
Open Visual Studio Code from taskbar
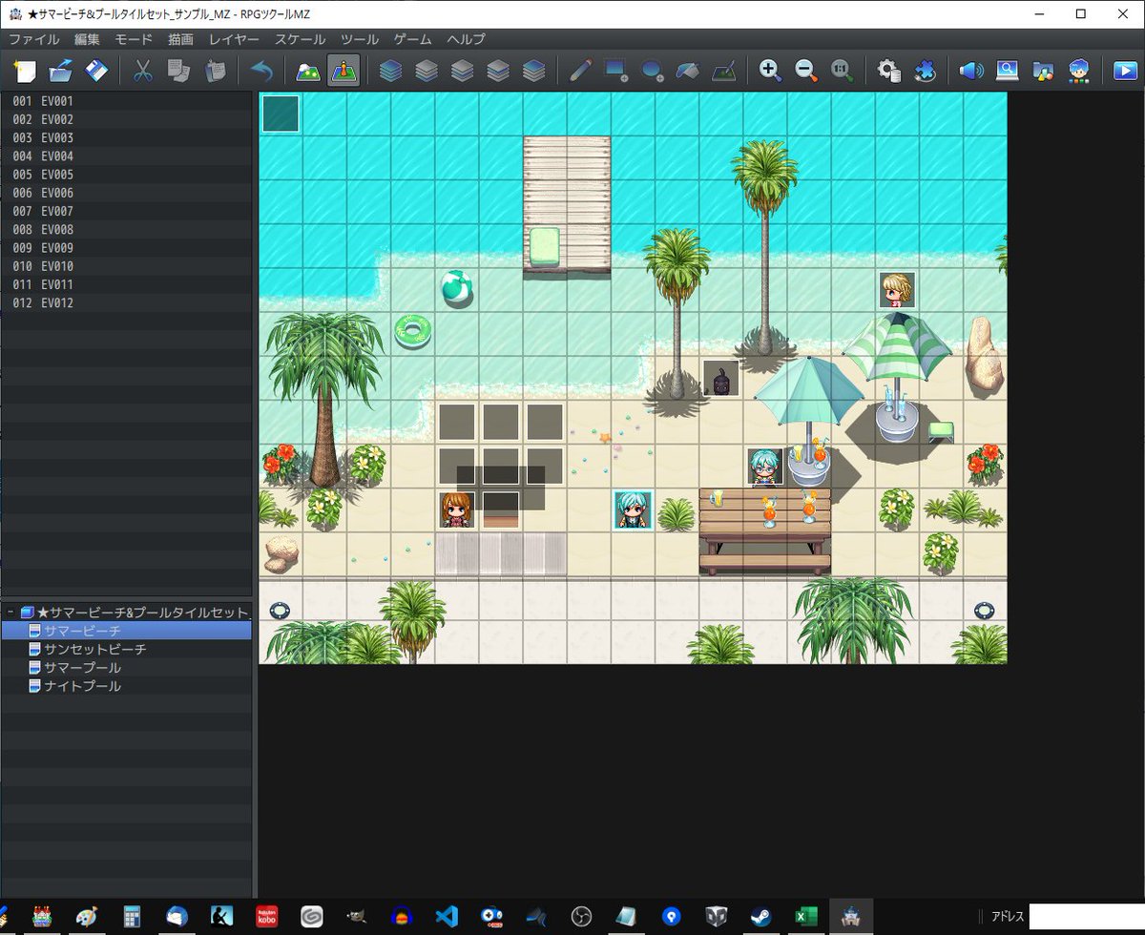tap(447, 917)
